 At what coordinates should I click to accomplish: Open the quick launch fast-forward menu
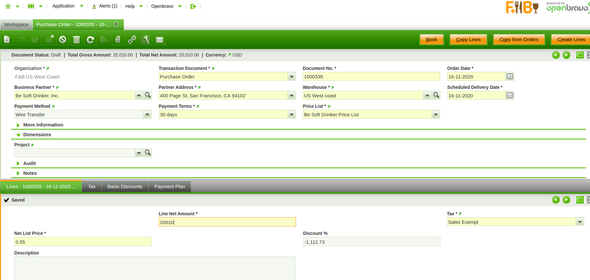tap(31, 6)
